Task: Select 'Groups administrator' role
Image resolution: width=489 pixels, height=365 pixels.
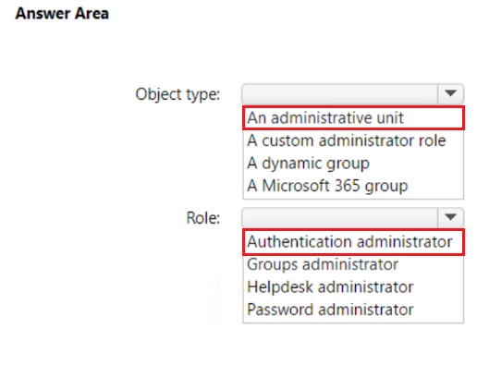Action: click(x=353, y=264)
